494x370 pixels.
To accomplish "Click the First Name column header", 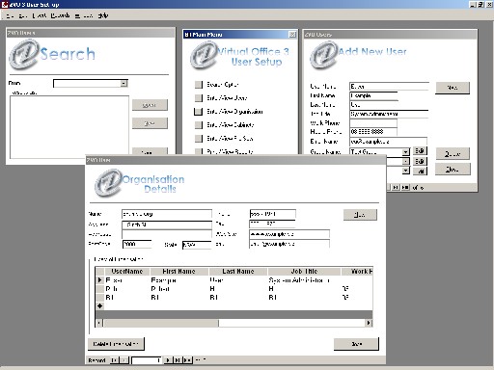I will click(x=179, y=272).
